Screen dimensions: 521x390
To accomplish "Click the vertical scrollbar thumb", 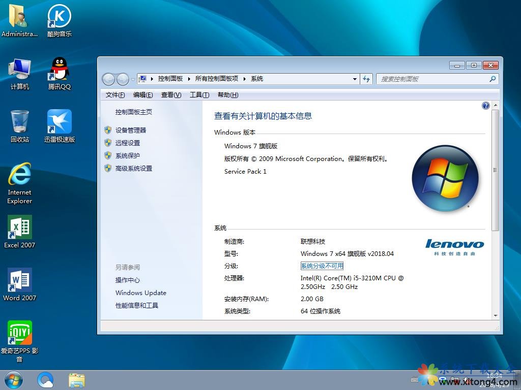I will click(x=495, y=171).
